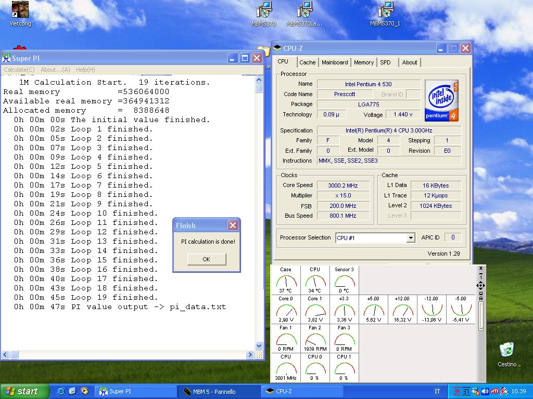Click the Intel Inside Pentium 4 logo

[x=441, y=100]
